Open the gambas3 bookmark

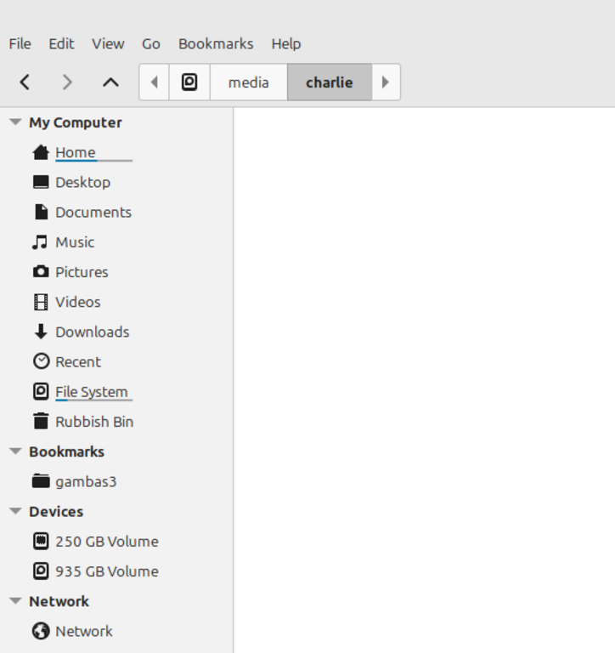[86, 482]
